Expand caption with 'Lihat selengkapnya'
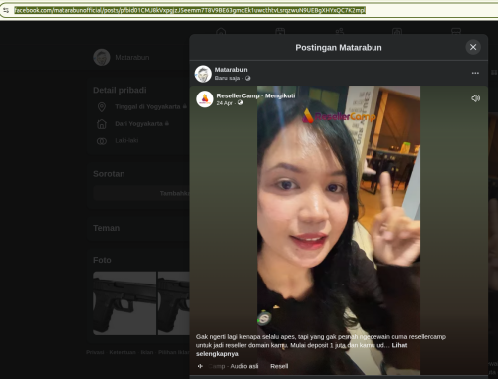The width and height of the screenshot is (498, 379). [x=302, y=349]
